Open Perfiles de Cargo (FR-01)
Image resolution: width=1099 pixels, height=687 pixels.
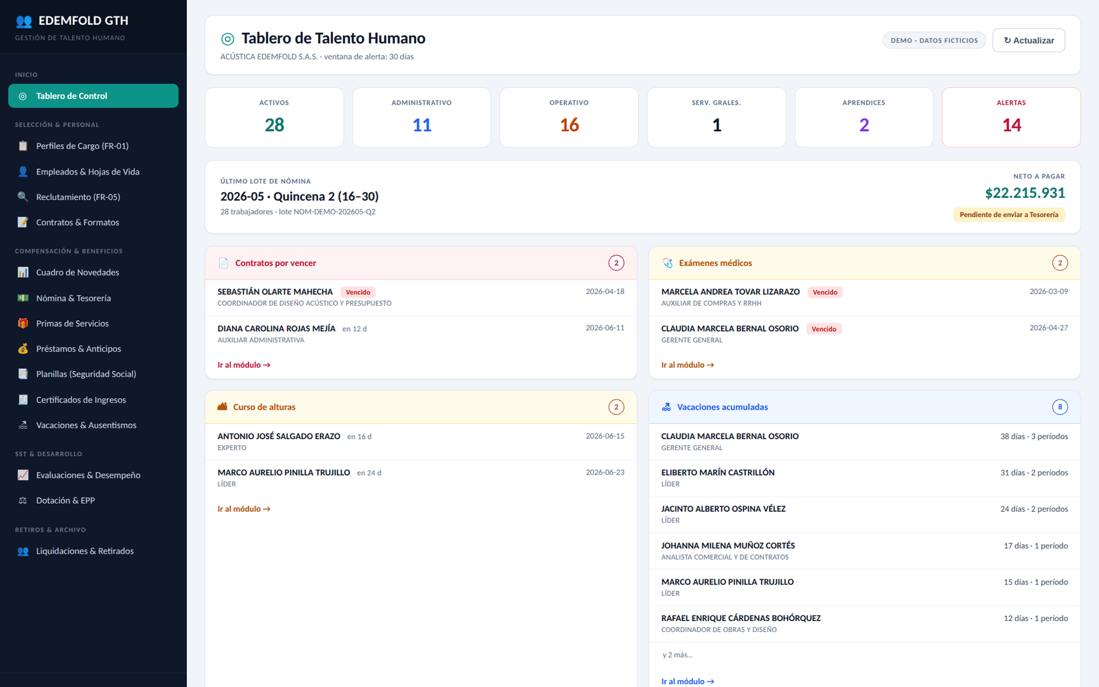point(93,146)
